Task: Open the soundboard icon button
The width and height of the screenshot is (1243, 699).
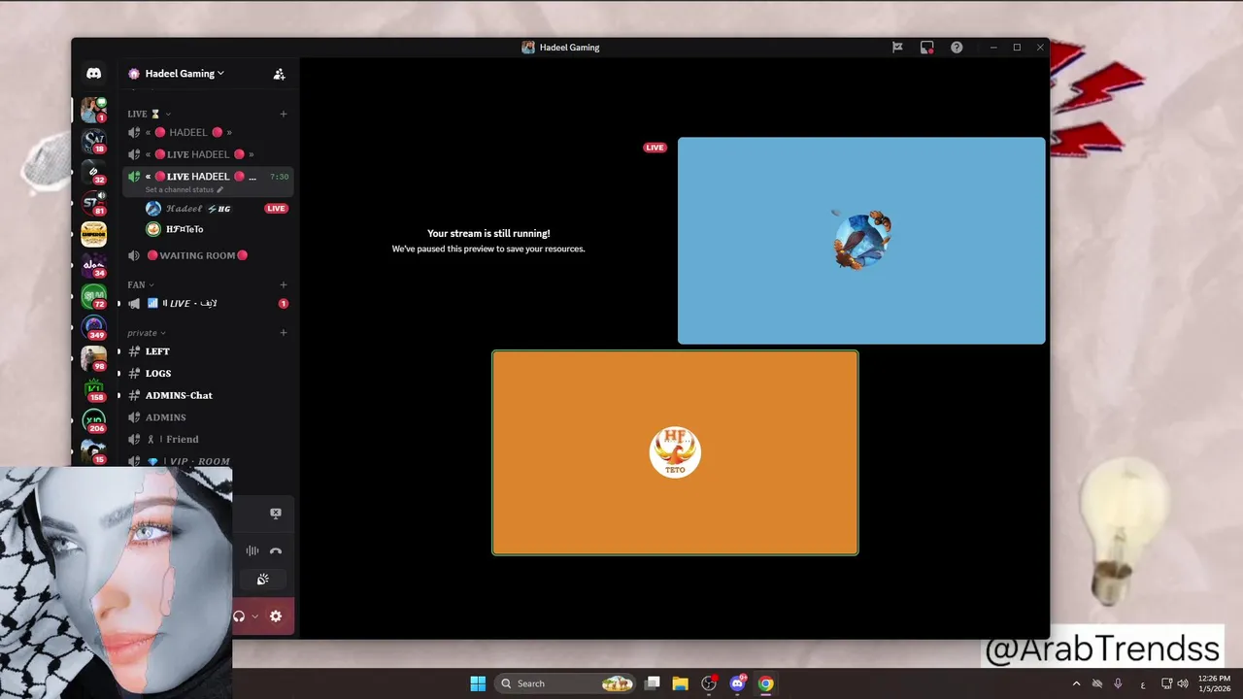Action: (262, 580)
